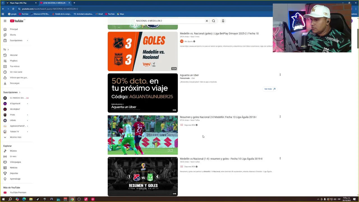Image resolution: width=359 pixels, height=202 pixels.
Task: Start voice search with microphone
Action: [x=223, y=21]
